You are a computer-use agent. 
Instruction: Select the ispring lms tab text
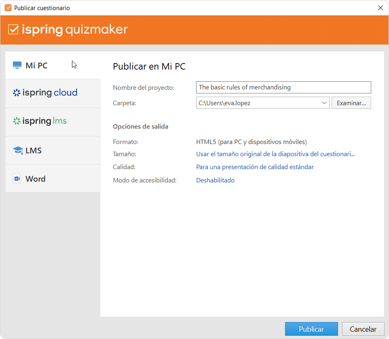click(44, 121)
